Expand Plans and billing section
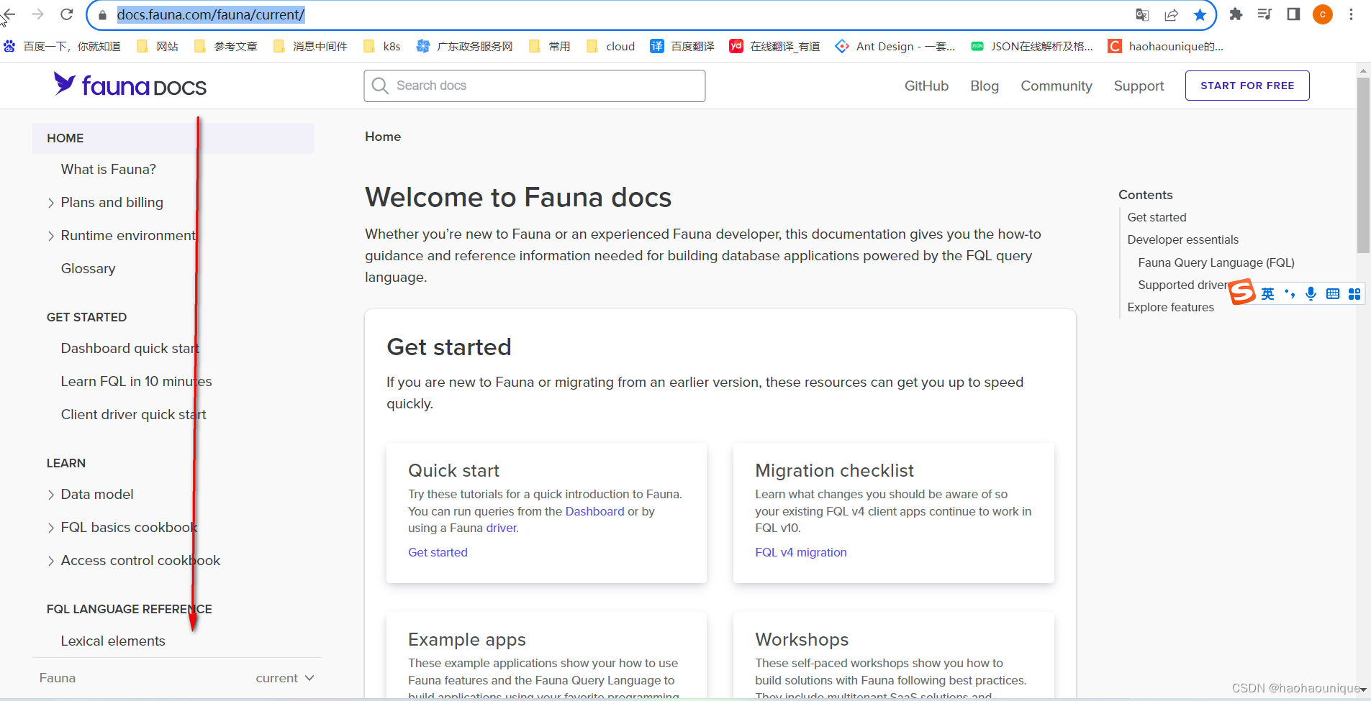The image size is (1371, 701). point(51,203)
